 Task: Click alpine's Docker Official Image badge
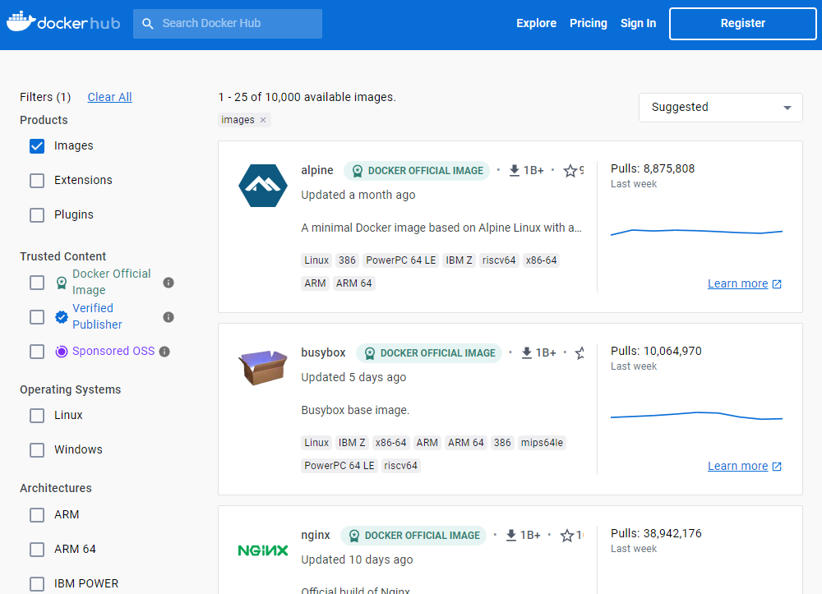(x=417, y=171)
